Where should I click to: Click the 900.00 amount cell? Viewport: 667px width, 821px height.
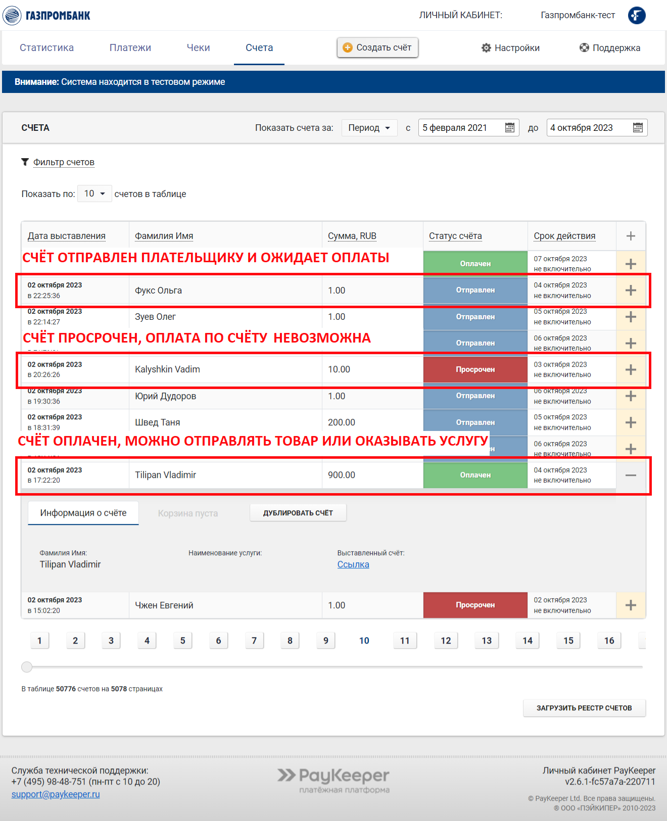click(x=372, y=475)
